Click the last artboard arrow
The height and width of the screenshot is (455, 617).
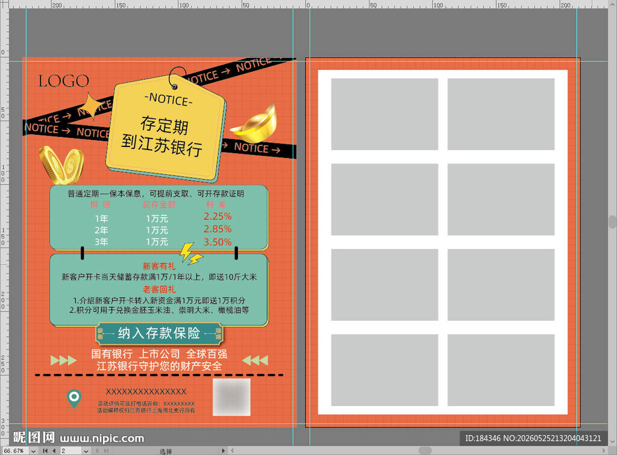[x=106, y=451]
